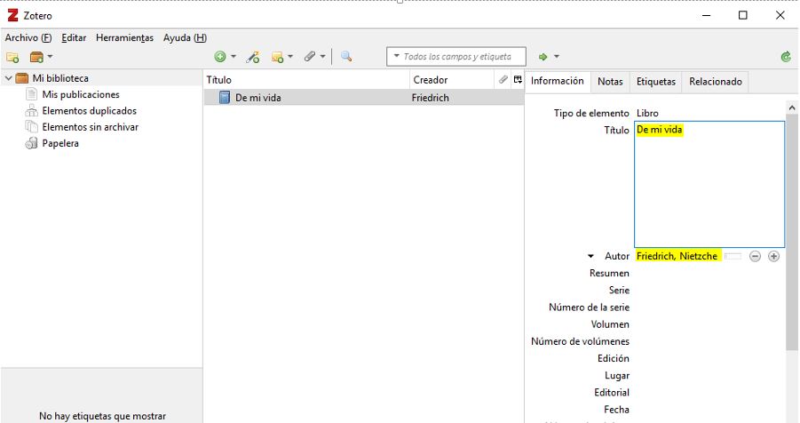800x423 pixels.
Task: Click the New Collection folder icon
Action: point(12,57)
